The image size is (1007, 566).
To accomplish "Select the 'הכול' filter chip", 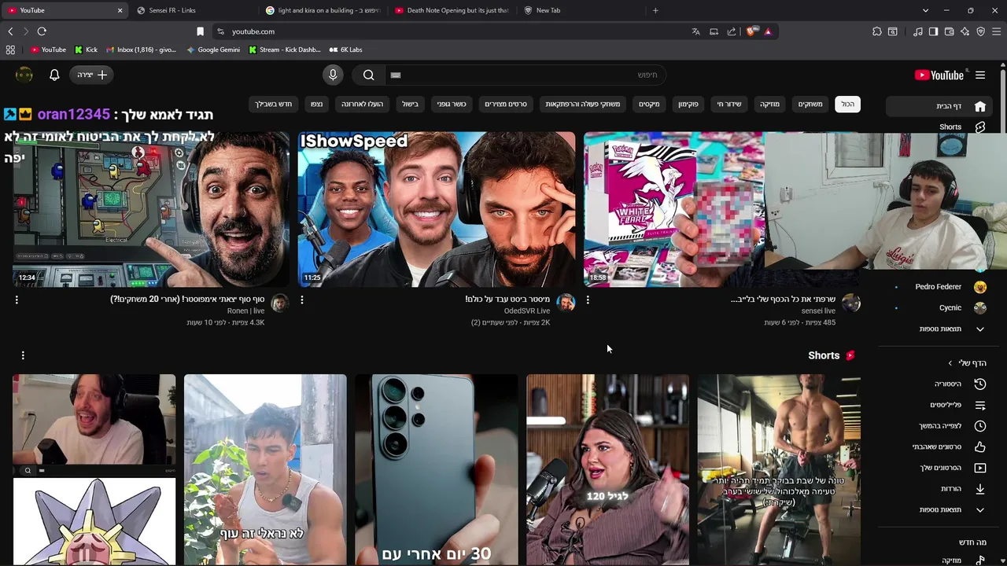I will [x=847, y=104].
